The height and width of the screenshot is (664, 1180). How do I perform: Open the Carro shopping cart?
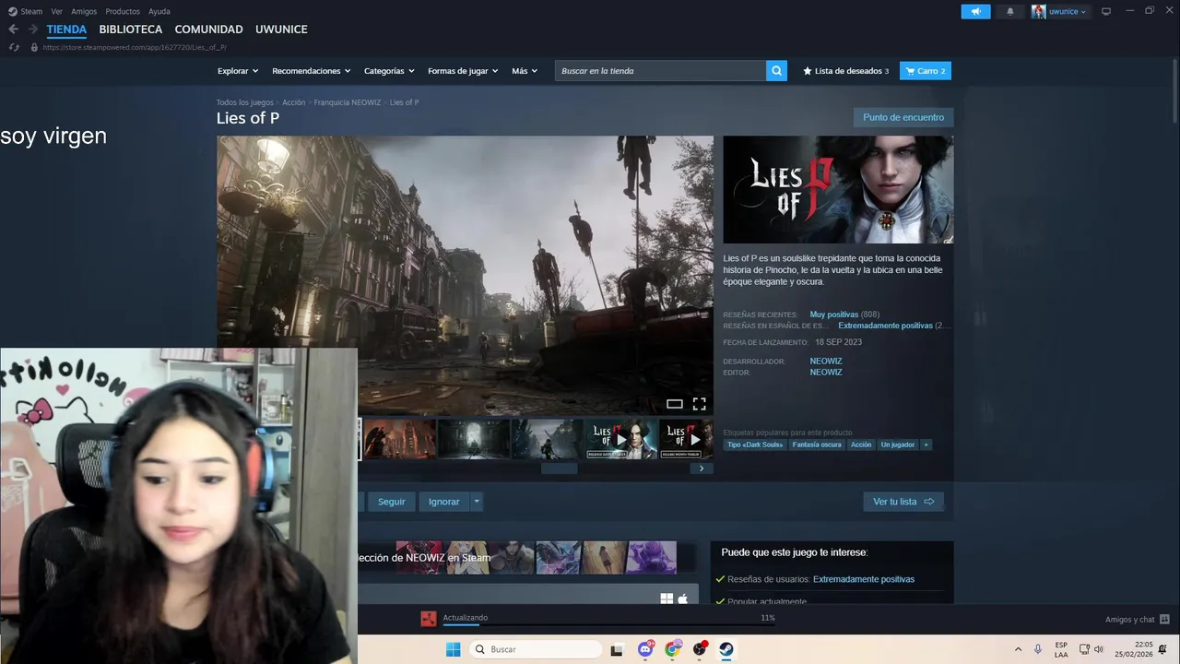tap(925, 71)
